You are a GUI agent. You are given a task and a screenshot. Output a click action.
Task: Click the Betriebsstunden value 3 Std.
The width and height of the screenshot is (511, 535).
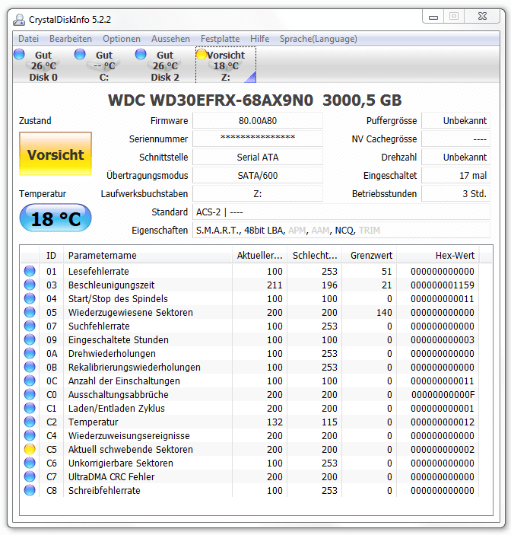(455, 194)
